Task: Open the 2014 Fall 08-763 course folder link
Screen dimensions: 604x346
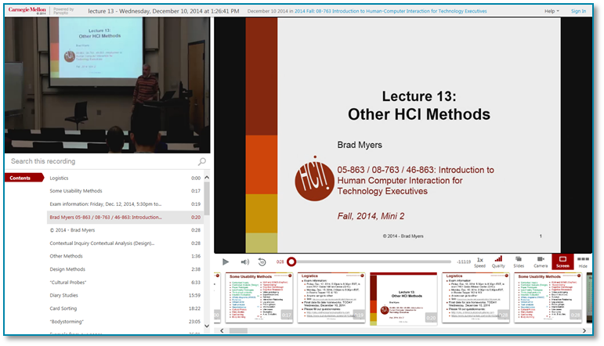Action: (390, 11)
